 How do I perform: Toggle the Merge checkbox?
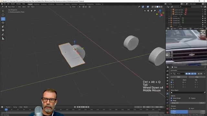171,101
